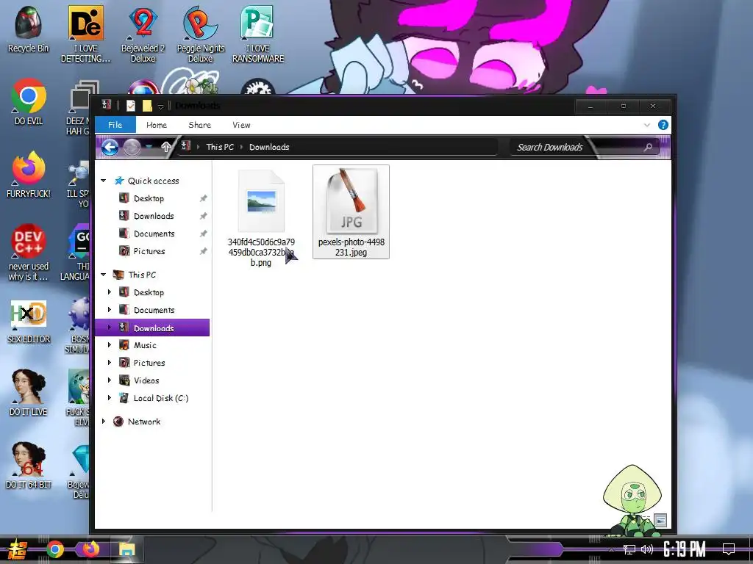
Task: Open the quick access toolbar customize dropdown
Action: (x=161, y=106)
